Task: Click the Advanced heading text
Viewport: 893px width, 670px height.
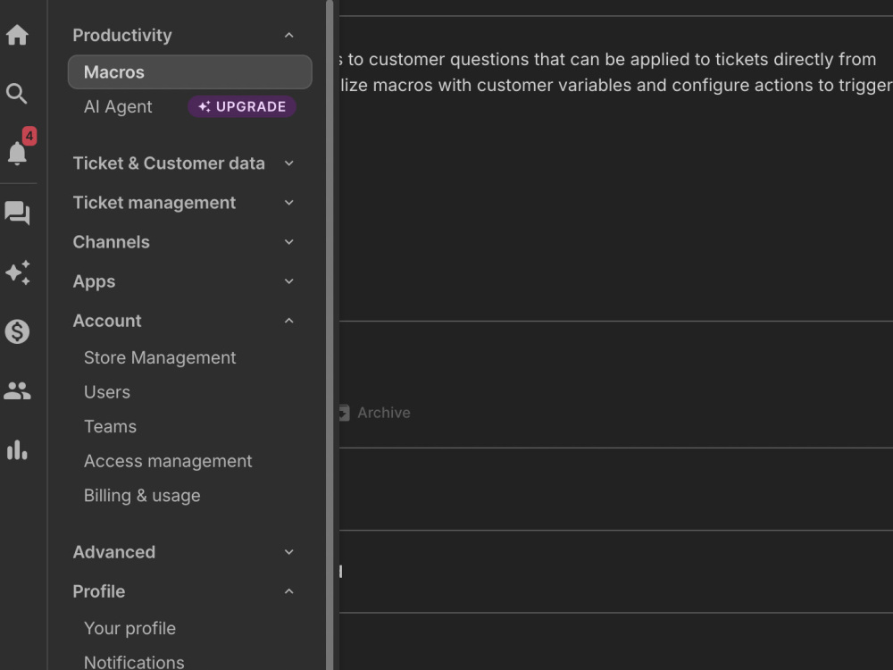Action: (x=114, y=552)
